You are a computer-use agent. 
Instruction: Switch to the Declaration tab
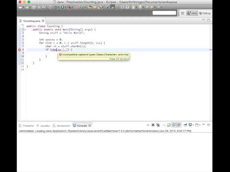pos(61,126)
